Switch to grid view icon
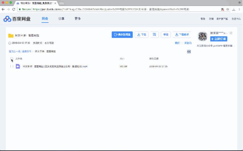 (189, 52)
